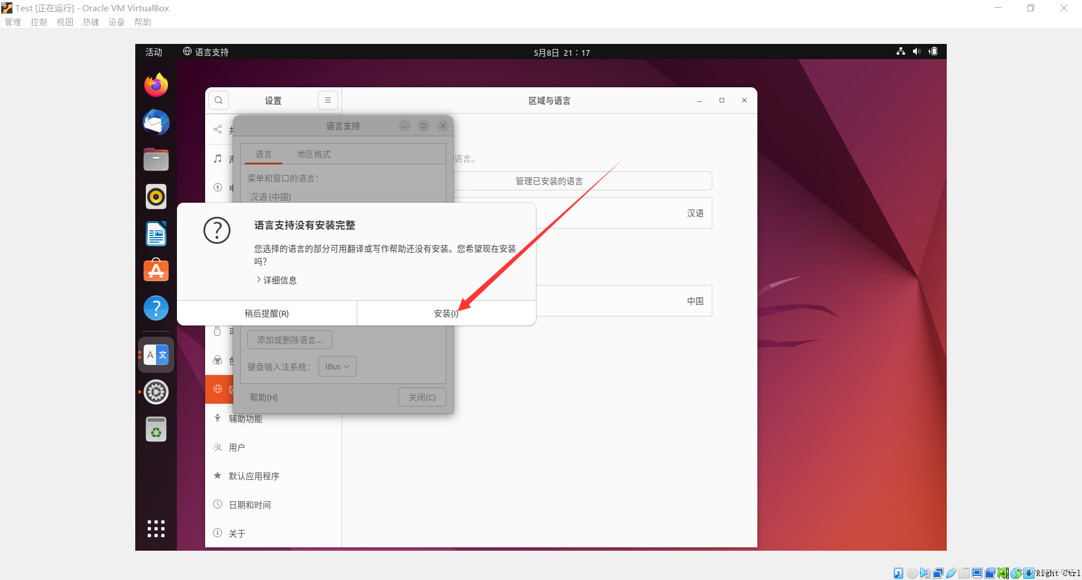This screenshot has width=1082, height=580.
Task: Select the Language Support dock icon
Action: (x=156, y=355)
